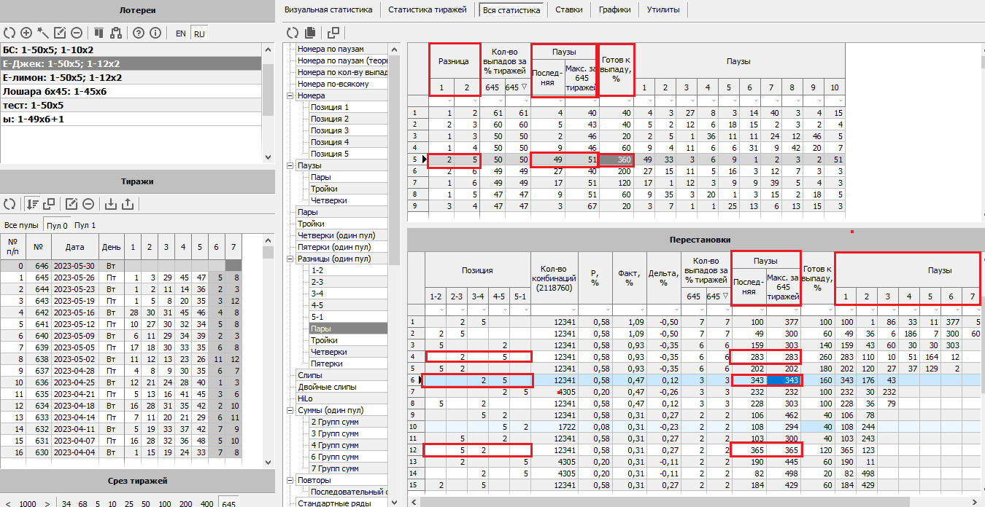Open the Графики tab
Viewport: 985px width, 507px height.
pyautogui.click(x=614, y=9)
